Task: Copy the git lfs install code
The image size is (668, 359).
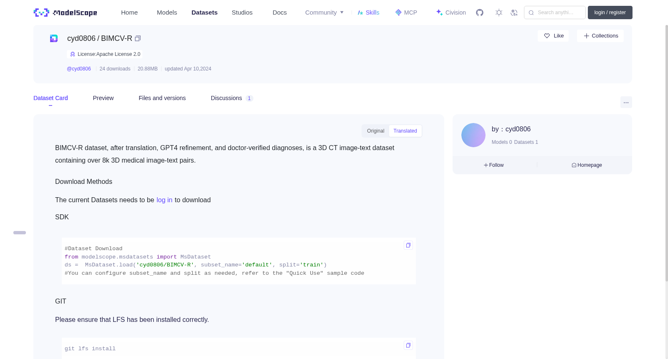Action: (408, 345)
